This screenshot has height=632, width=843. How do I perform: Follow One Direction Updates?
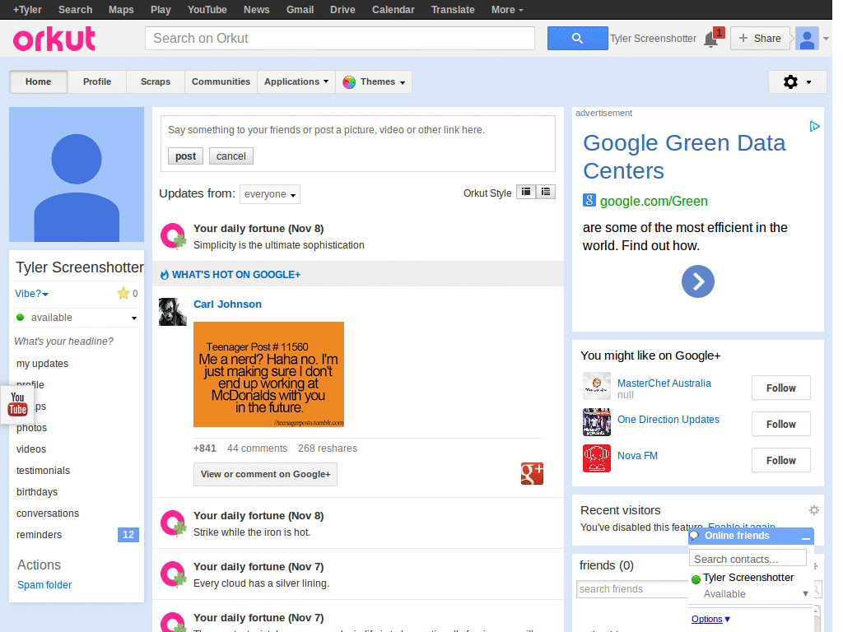tap(780, 424)
